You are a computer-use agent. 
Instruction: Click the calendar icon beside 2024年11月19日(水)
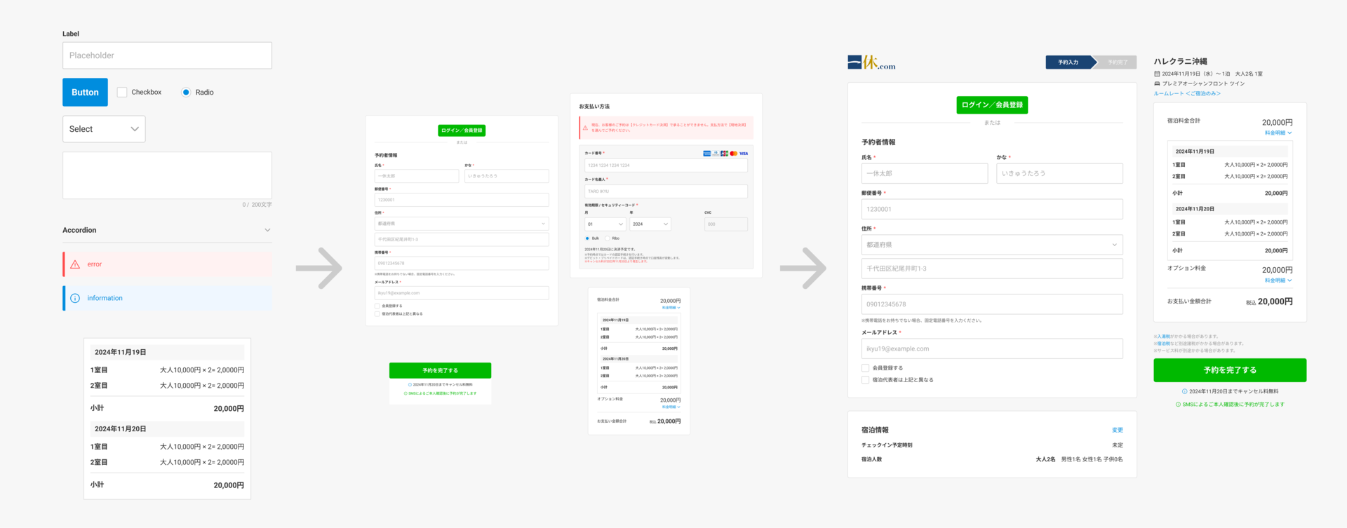(x=1157, y=74)
